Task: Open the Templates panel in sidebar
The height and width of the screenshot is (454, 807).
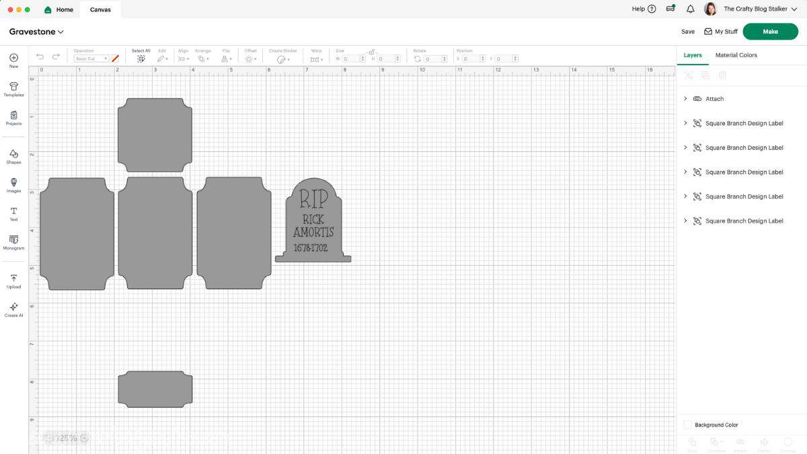Action: tap(13, 88)
